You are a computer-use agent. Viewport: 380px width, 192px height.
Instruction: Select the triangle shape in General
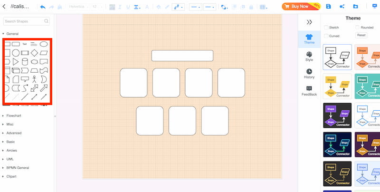click(x=16, y=61)
